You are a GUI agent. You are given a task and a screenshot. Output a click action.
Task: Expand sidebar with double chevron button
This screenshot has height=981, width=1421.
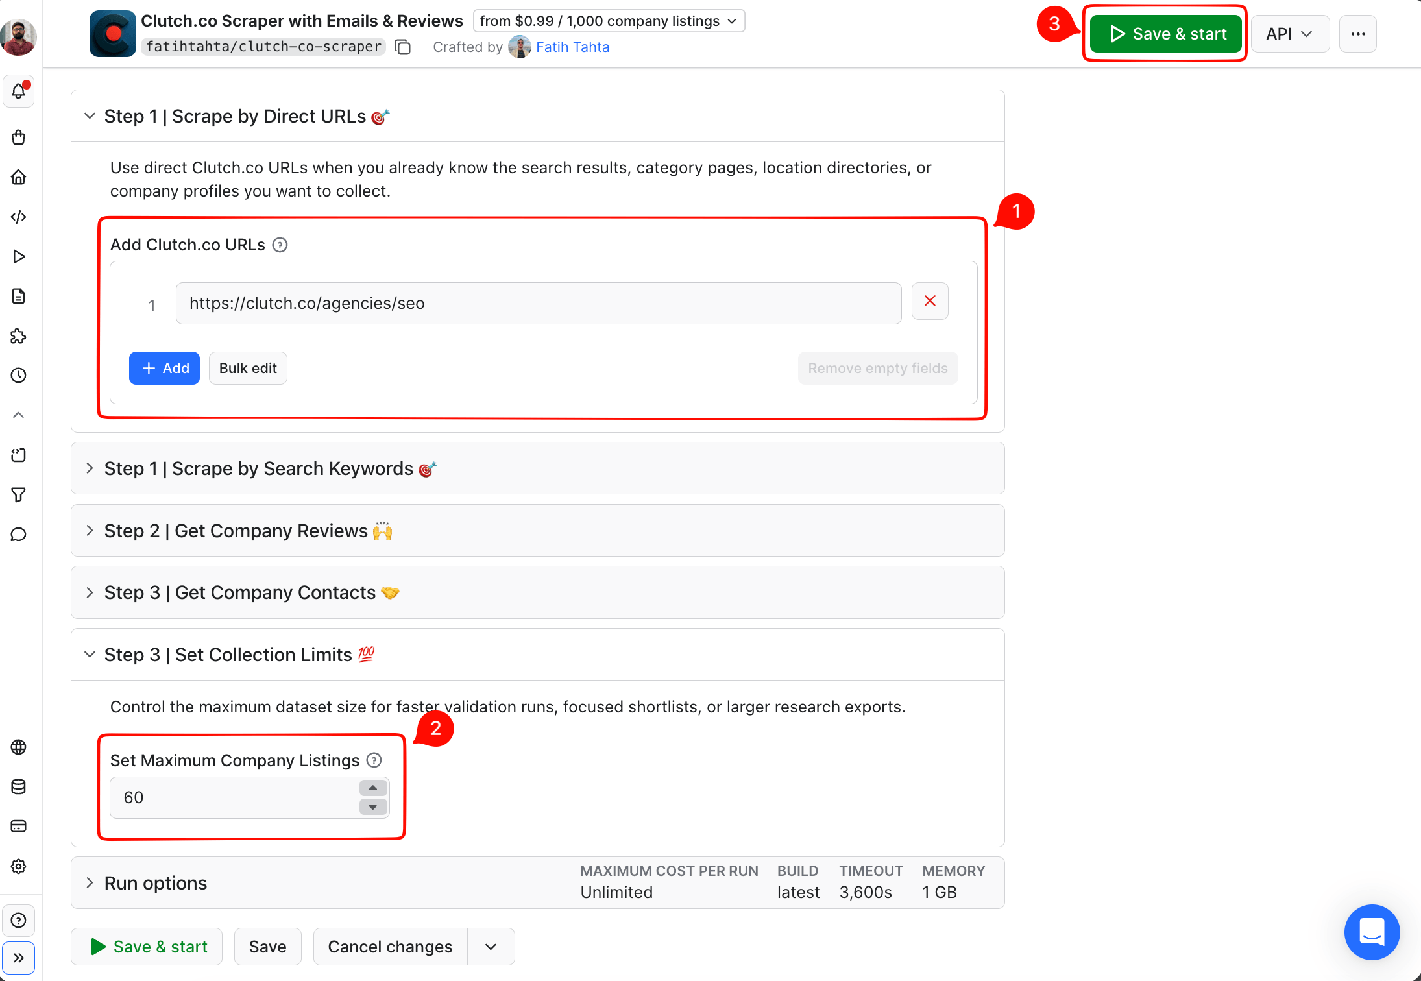19,958
